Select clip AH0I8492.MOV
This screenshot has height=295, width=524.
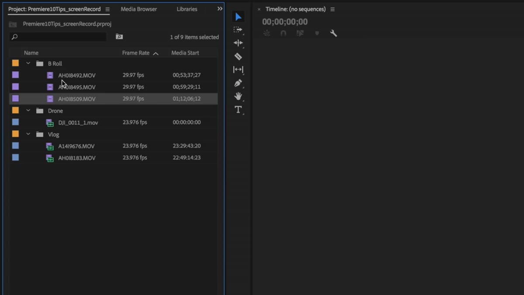click(x=77, y=75)
